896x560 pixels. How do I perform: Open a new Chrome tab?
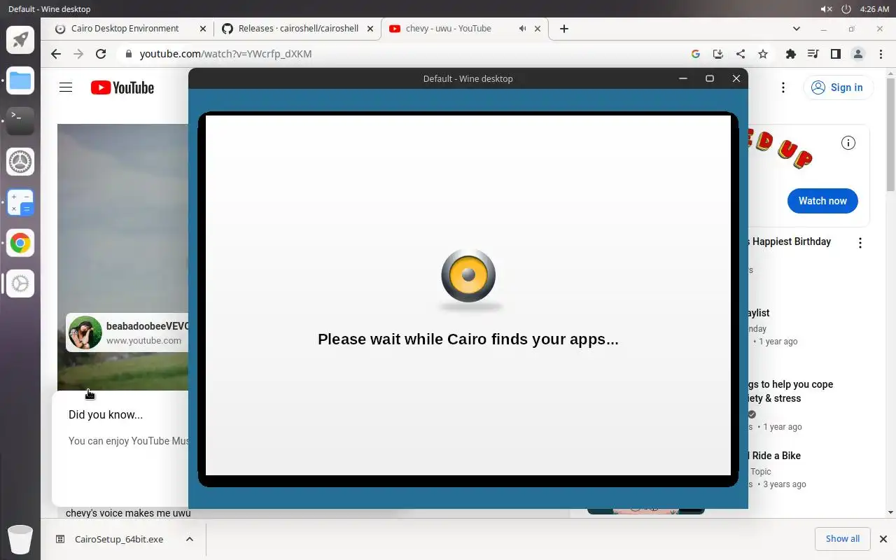click(564, 29)
